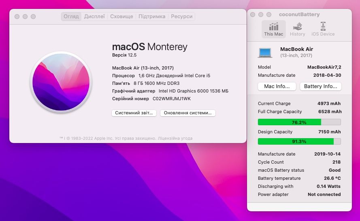
Task: Click the Design Capacity label
Action: pyautogui.click(x=275, y=132)
